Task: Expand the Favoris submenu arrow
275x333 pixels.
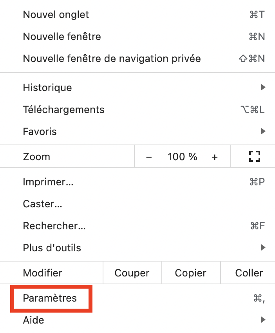Action: coord(263,131)
